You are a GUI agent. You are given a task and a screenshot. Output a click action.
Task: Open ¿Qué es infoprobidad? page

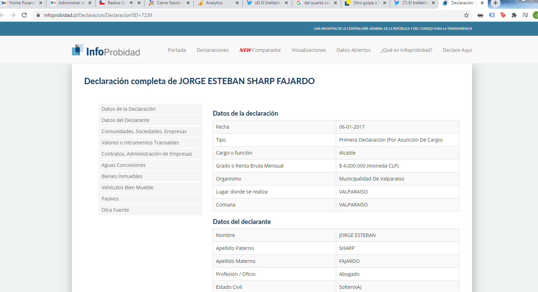pyautogui.click(x=406, y=50)
